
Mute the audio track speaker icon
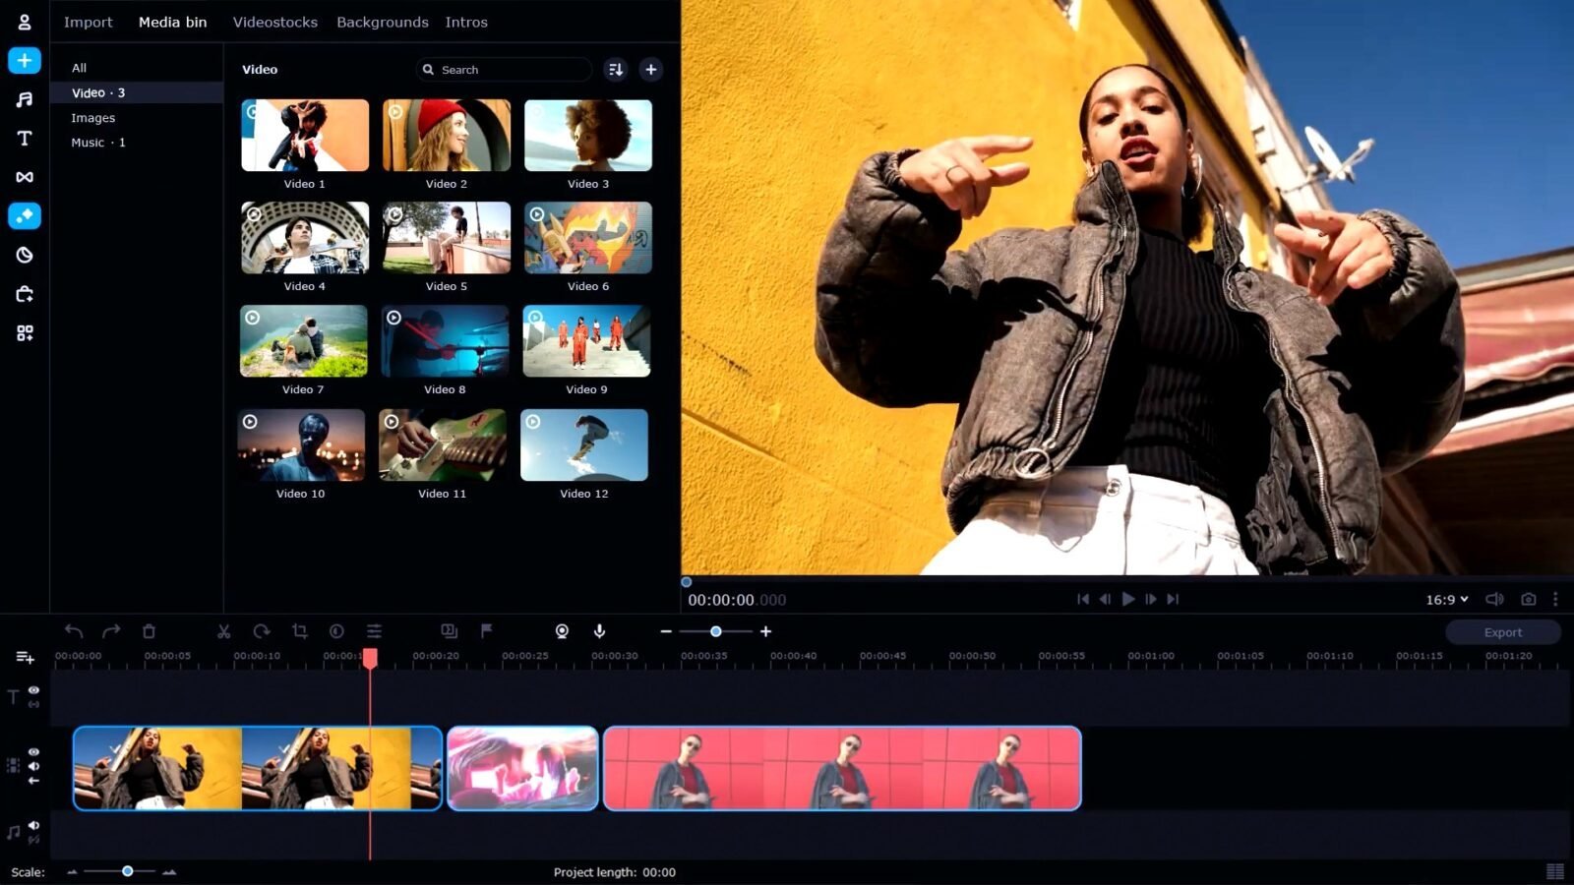point(33,825)
